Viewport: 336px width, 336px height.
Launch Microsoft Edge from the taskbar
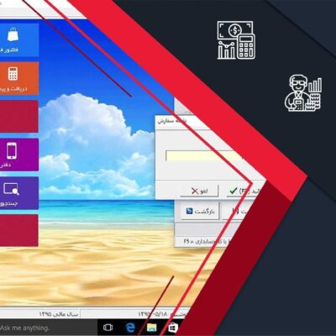(x=130, y=328)
